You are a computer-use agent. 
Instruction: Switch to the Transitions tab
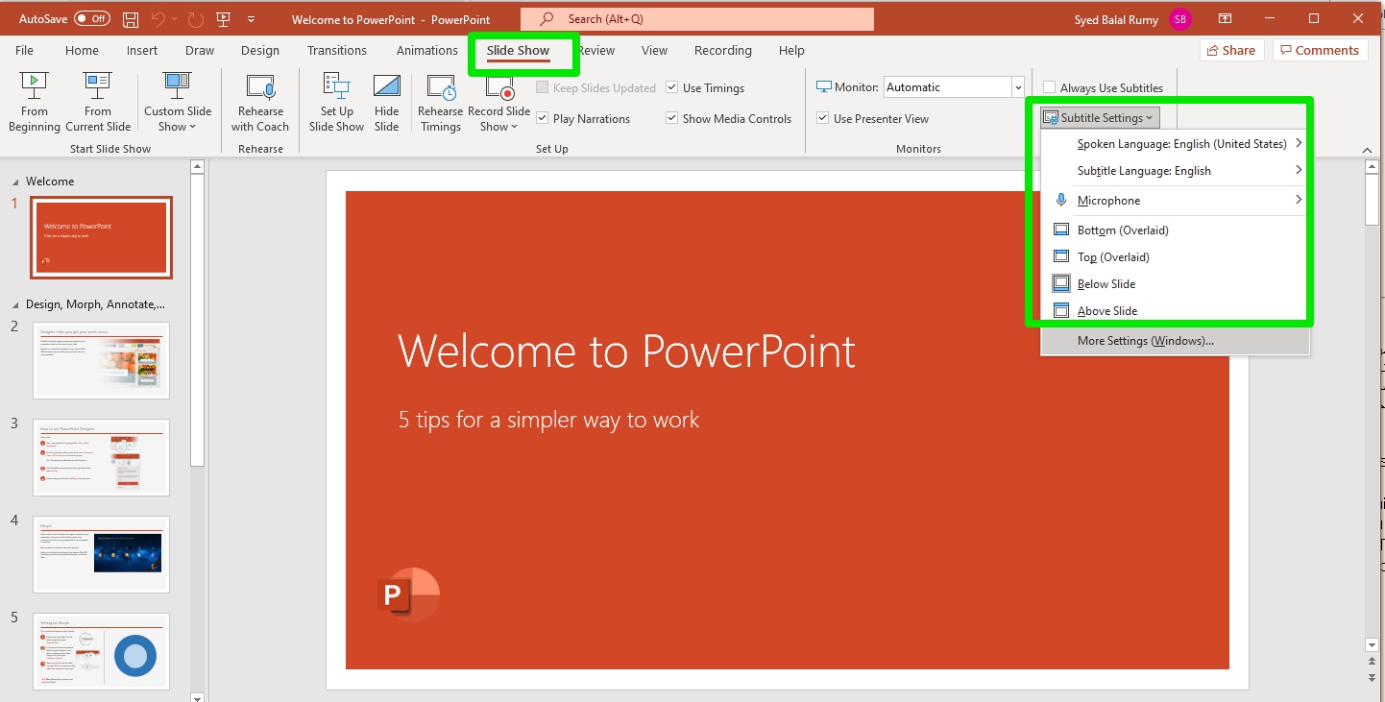tap(337, 51)
